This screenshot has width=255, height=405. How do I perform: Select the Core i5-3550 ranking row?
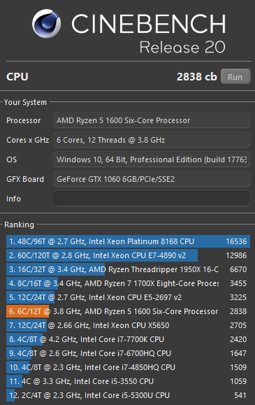(x=129, y=381)
